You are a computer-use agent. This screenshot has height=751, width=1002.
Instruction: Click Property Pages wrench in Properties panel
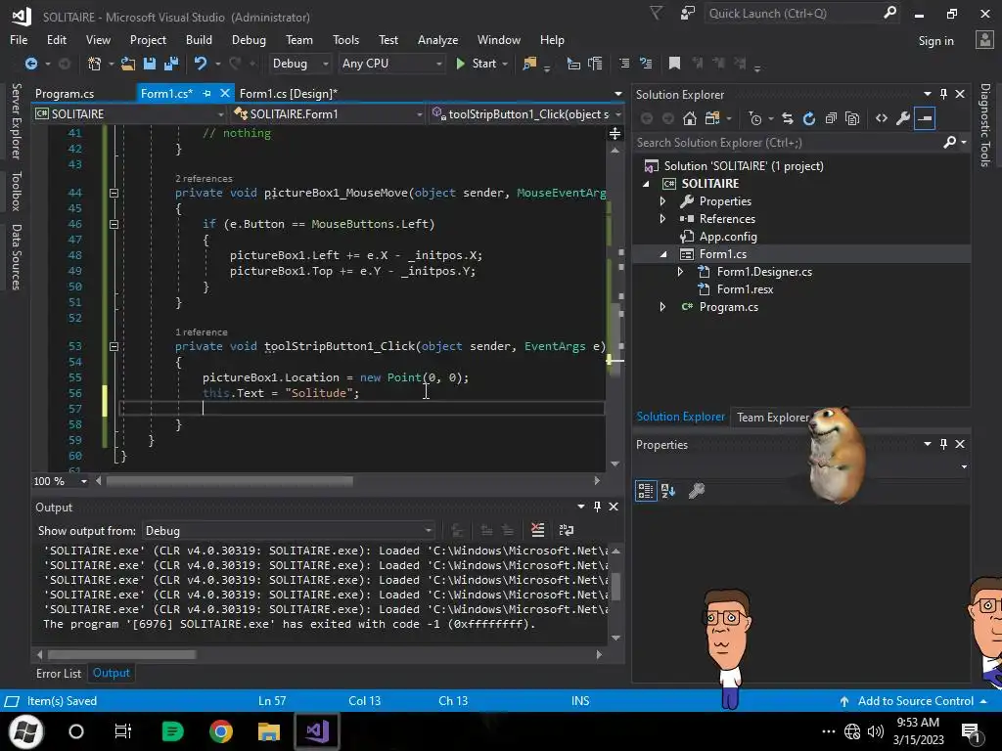697,491
